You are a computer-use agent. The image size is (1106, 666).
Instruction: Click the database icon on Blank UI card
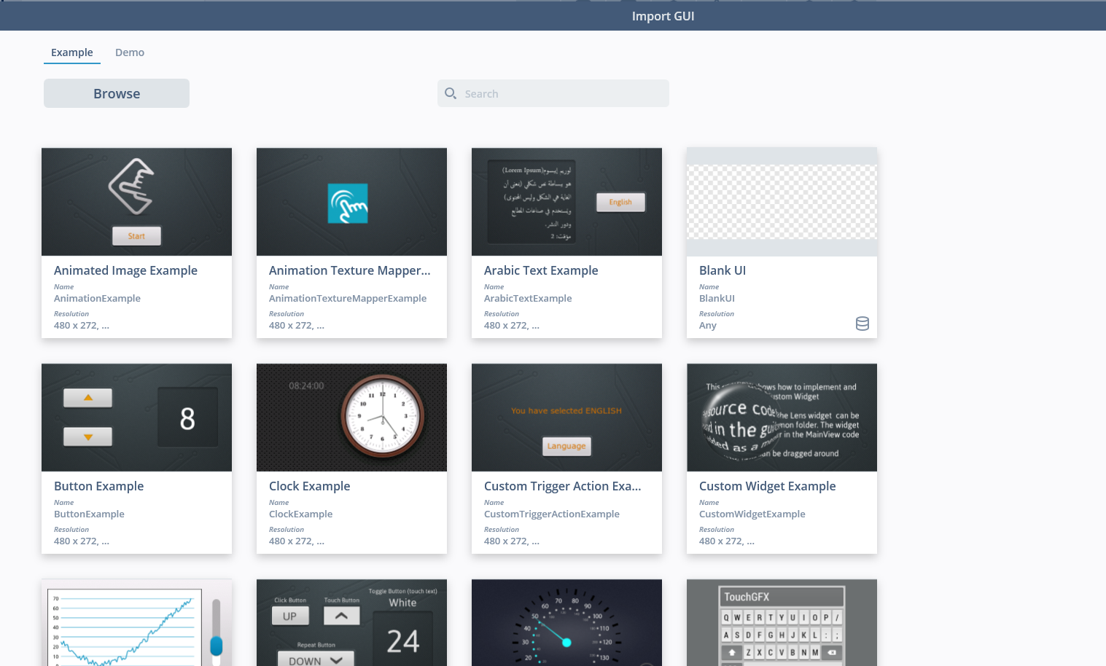[x=862, y=324]
